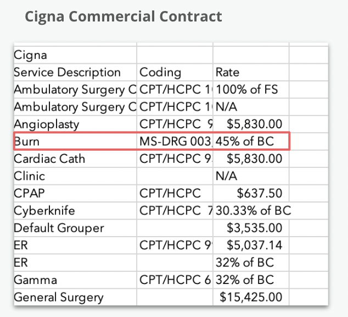Viewport: 348px width, 317px height.
Task: Click the 30.33% of BC rate cell
Action: [x=254, y=211]
